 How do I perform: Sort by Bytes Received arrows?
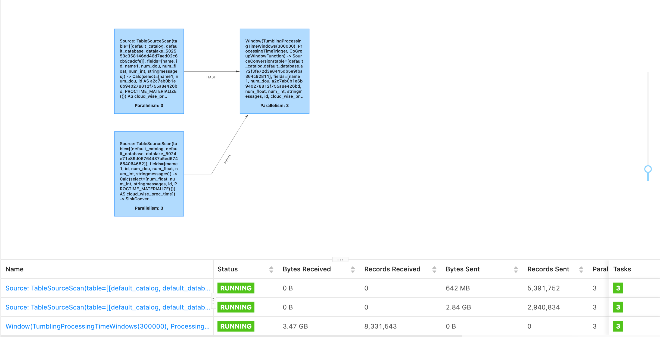coord(353,269)
